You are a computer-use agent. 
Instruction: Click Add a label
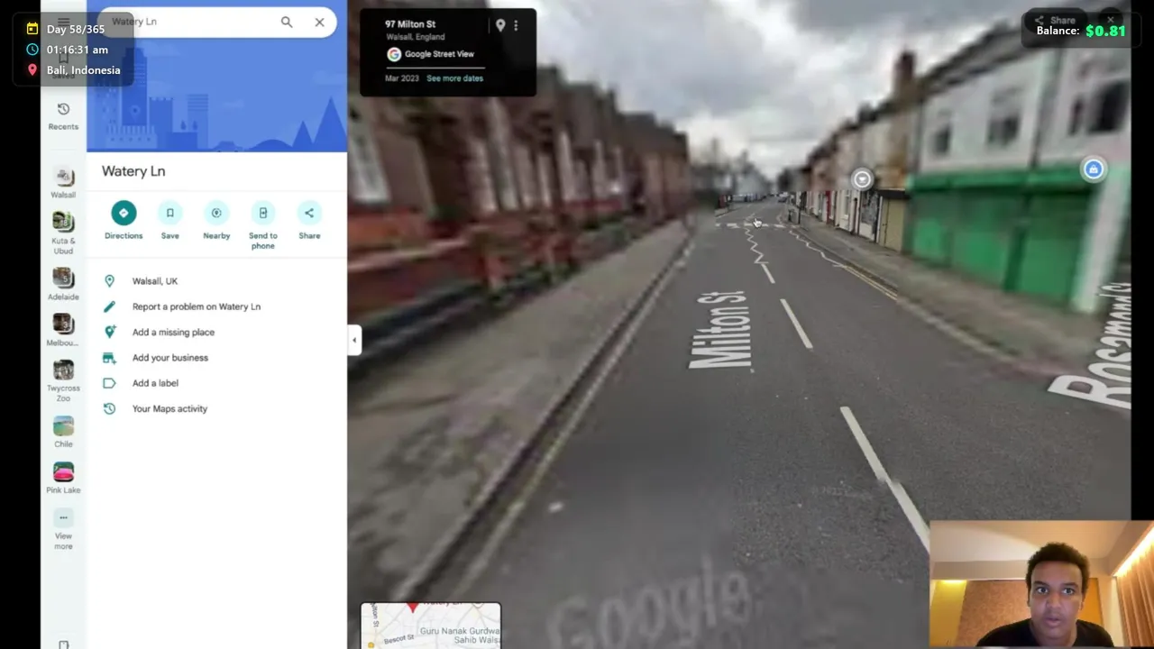click(216, 383)
